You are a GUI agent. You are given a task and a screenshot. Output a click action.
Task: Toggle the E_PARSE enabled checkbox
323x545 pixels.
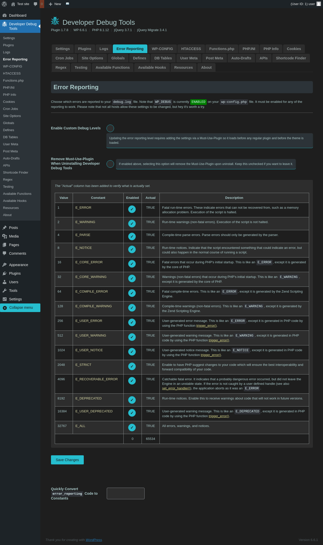[x=132, y=236]
